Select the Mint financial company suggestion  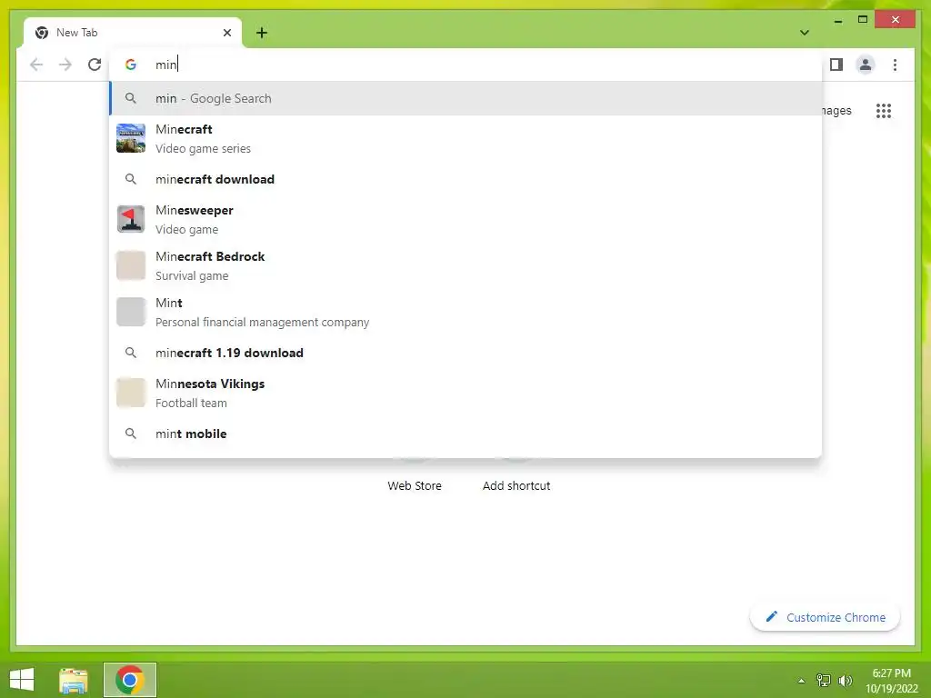click(466, 313)
